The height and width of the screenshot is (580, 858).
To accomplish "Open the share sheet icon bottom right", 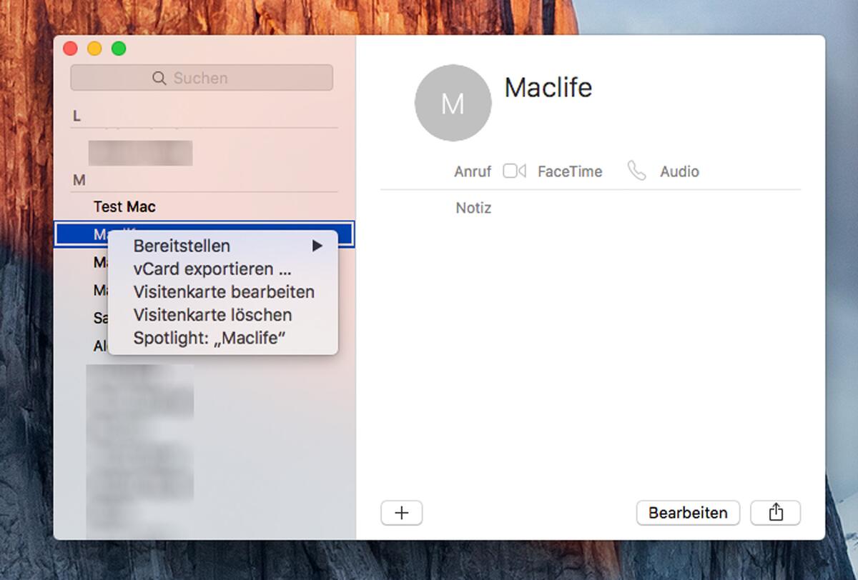I will point(775,512).
